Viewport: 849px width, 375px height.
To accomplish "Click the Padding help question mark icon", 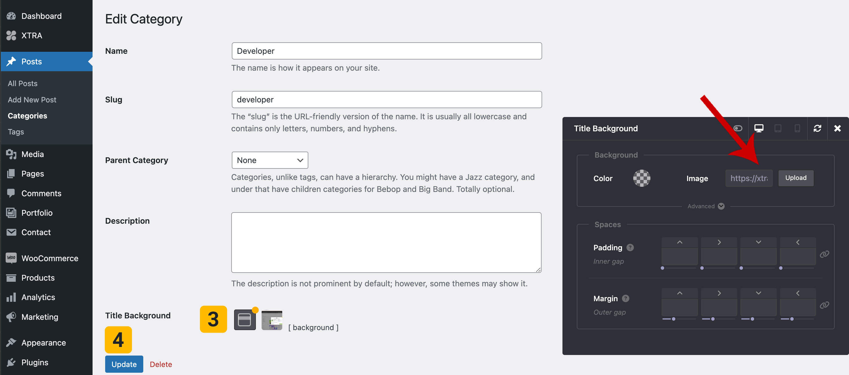I will coord(630,247).
